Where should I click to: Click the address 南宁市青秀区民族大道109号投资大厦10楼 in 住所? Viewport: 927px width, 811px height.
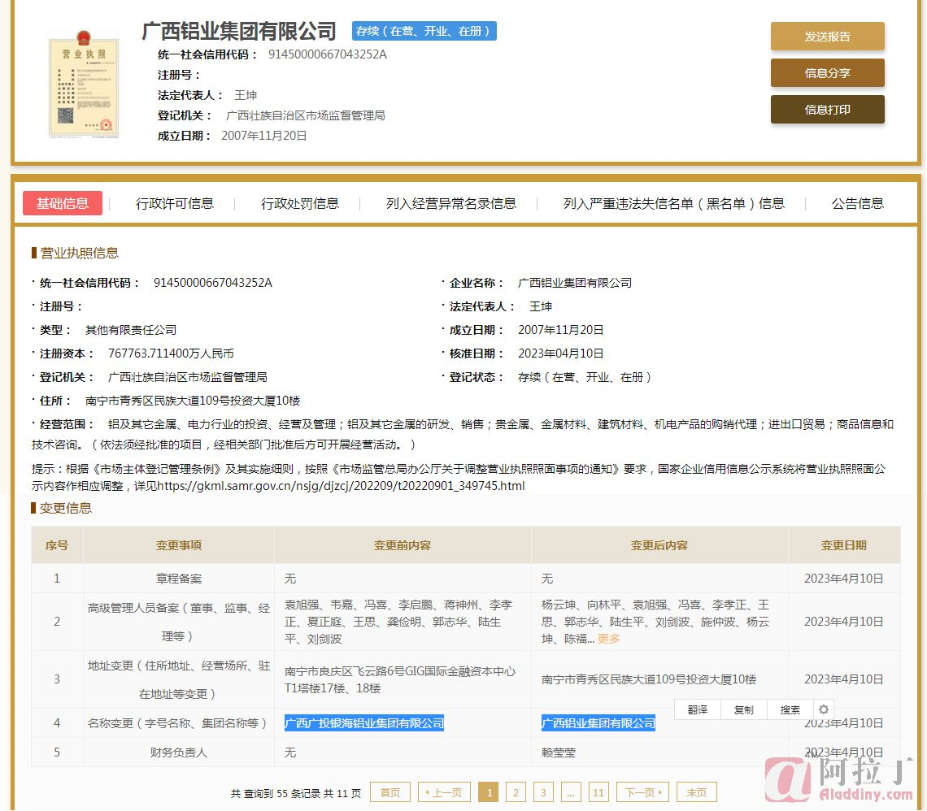tap(193, 401)
